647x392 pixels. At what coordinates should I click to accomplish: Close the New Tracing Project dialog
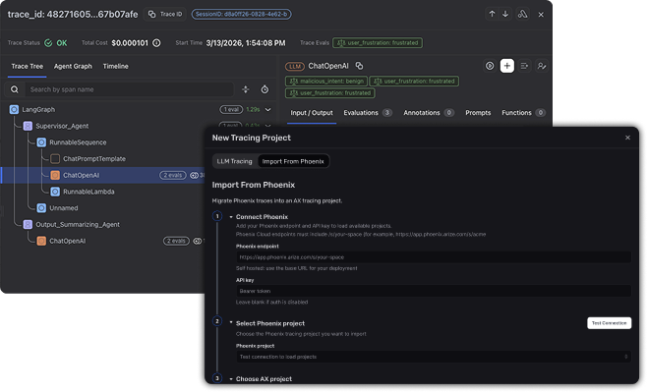(x=627, y=138)
